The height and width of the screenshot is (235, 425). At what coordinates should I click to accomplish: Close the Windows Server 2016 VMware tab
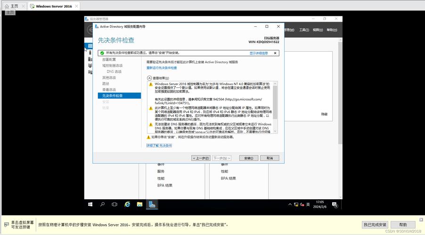[77, 6]
